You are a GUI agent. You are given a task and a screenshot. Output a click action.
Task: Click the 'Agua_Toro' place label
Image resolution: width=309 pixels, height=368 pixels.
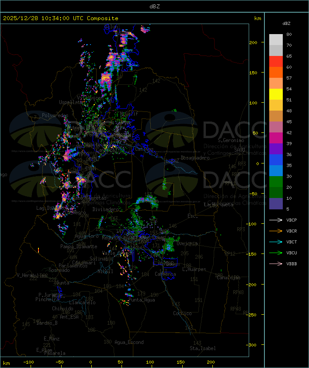[x=87, y=236]
